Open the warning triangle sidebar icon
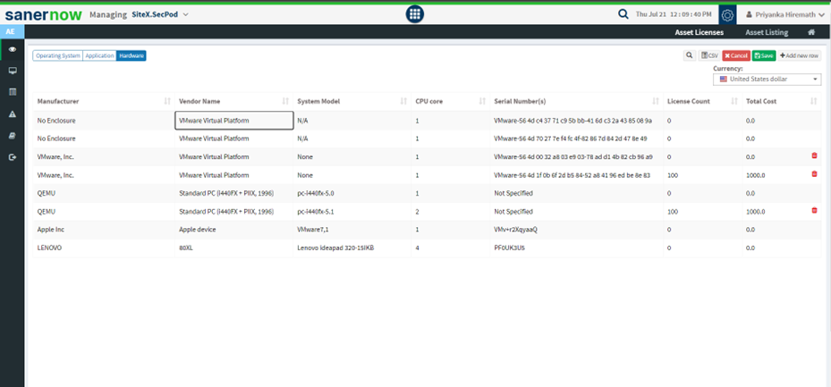The height and width of the screenshot is (387, 831). coord(13,114)
